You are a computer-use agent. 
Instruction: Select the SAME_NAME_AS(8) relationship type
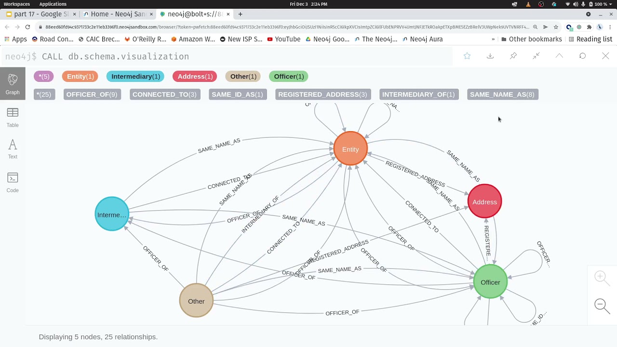pyautogui.click(x=502, y=94)
